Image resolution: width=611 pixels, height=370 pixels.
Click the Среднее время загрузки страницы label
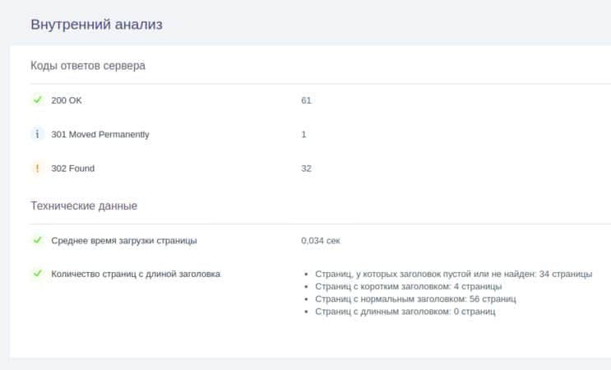124,241
